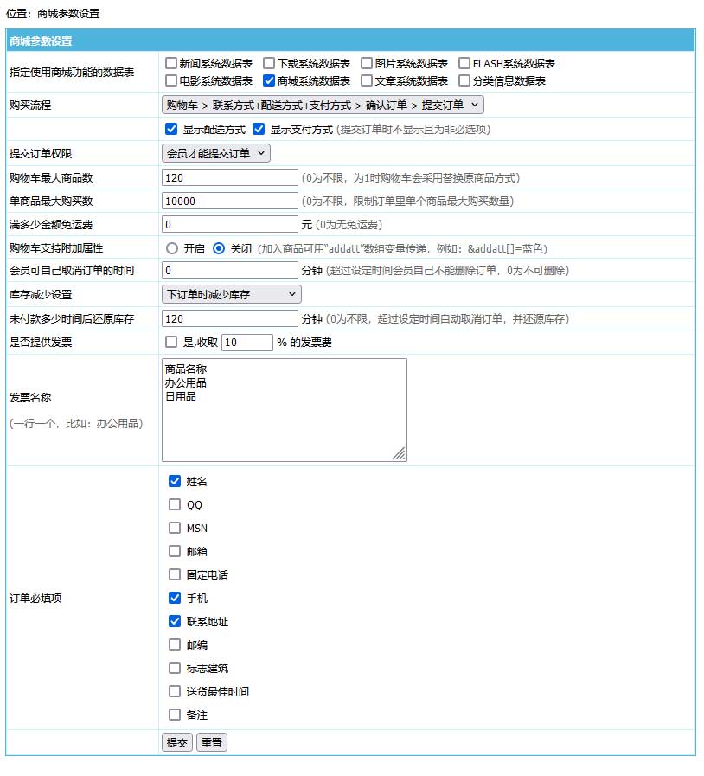Click the invoice fee percentage field

click(x=247, y=342)
